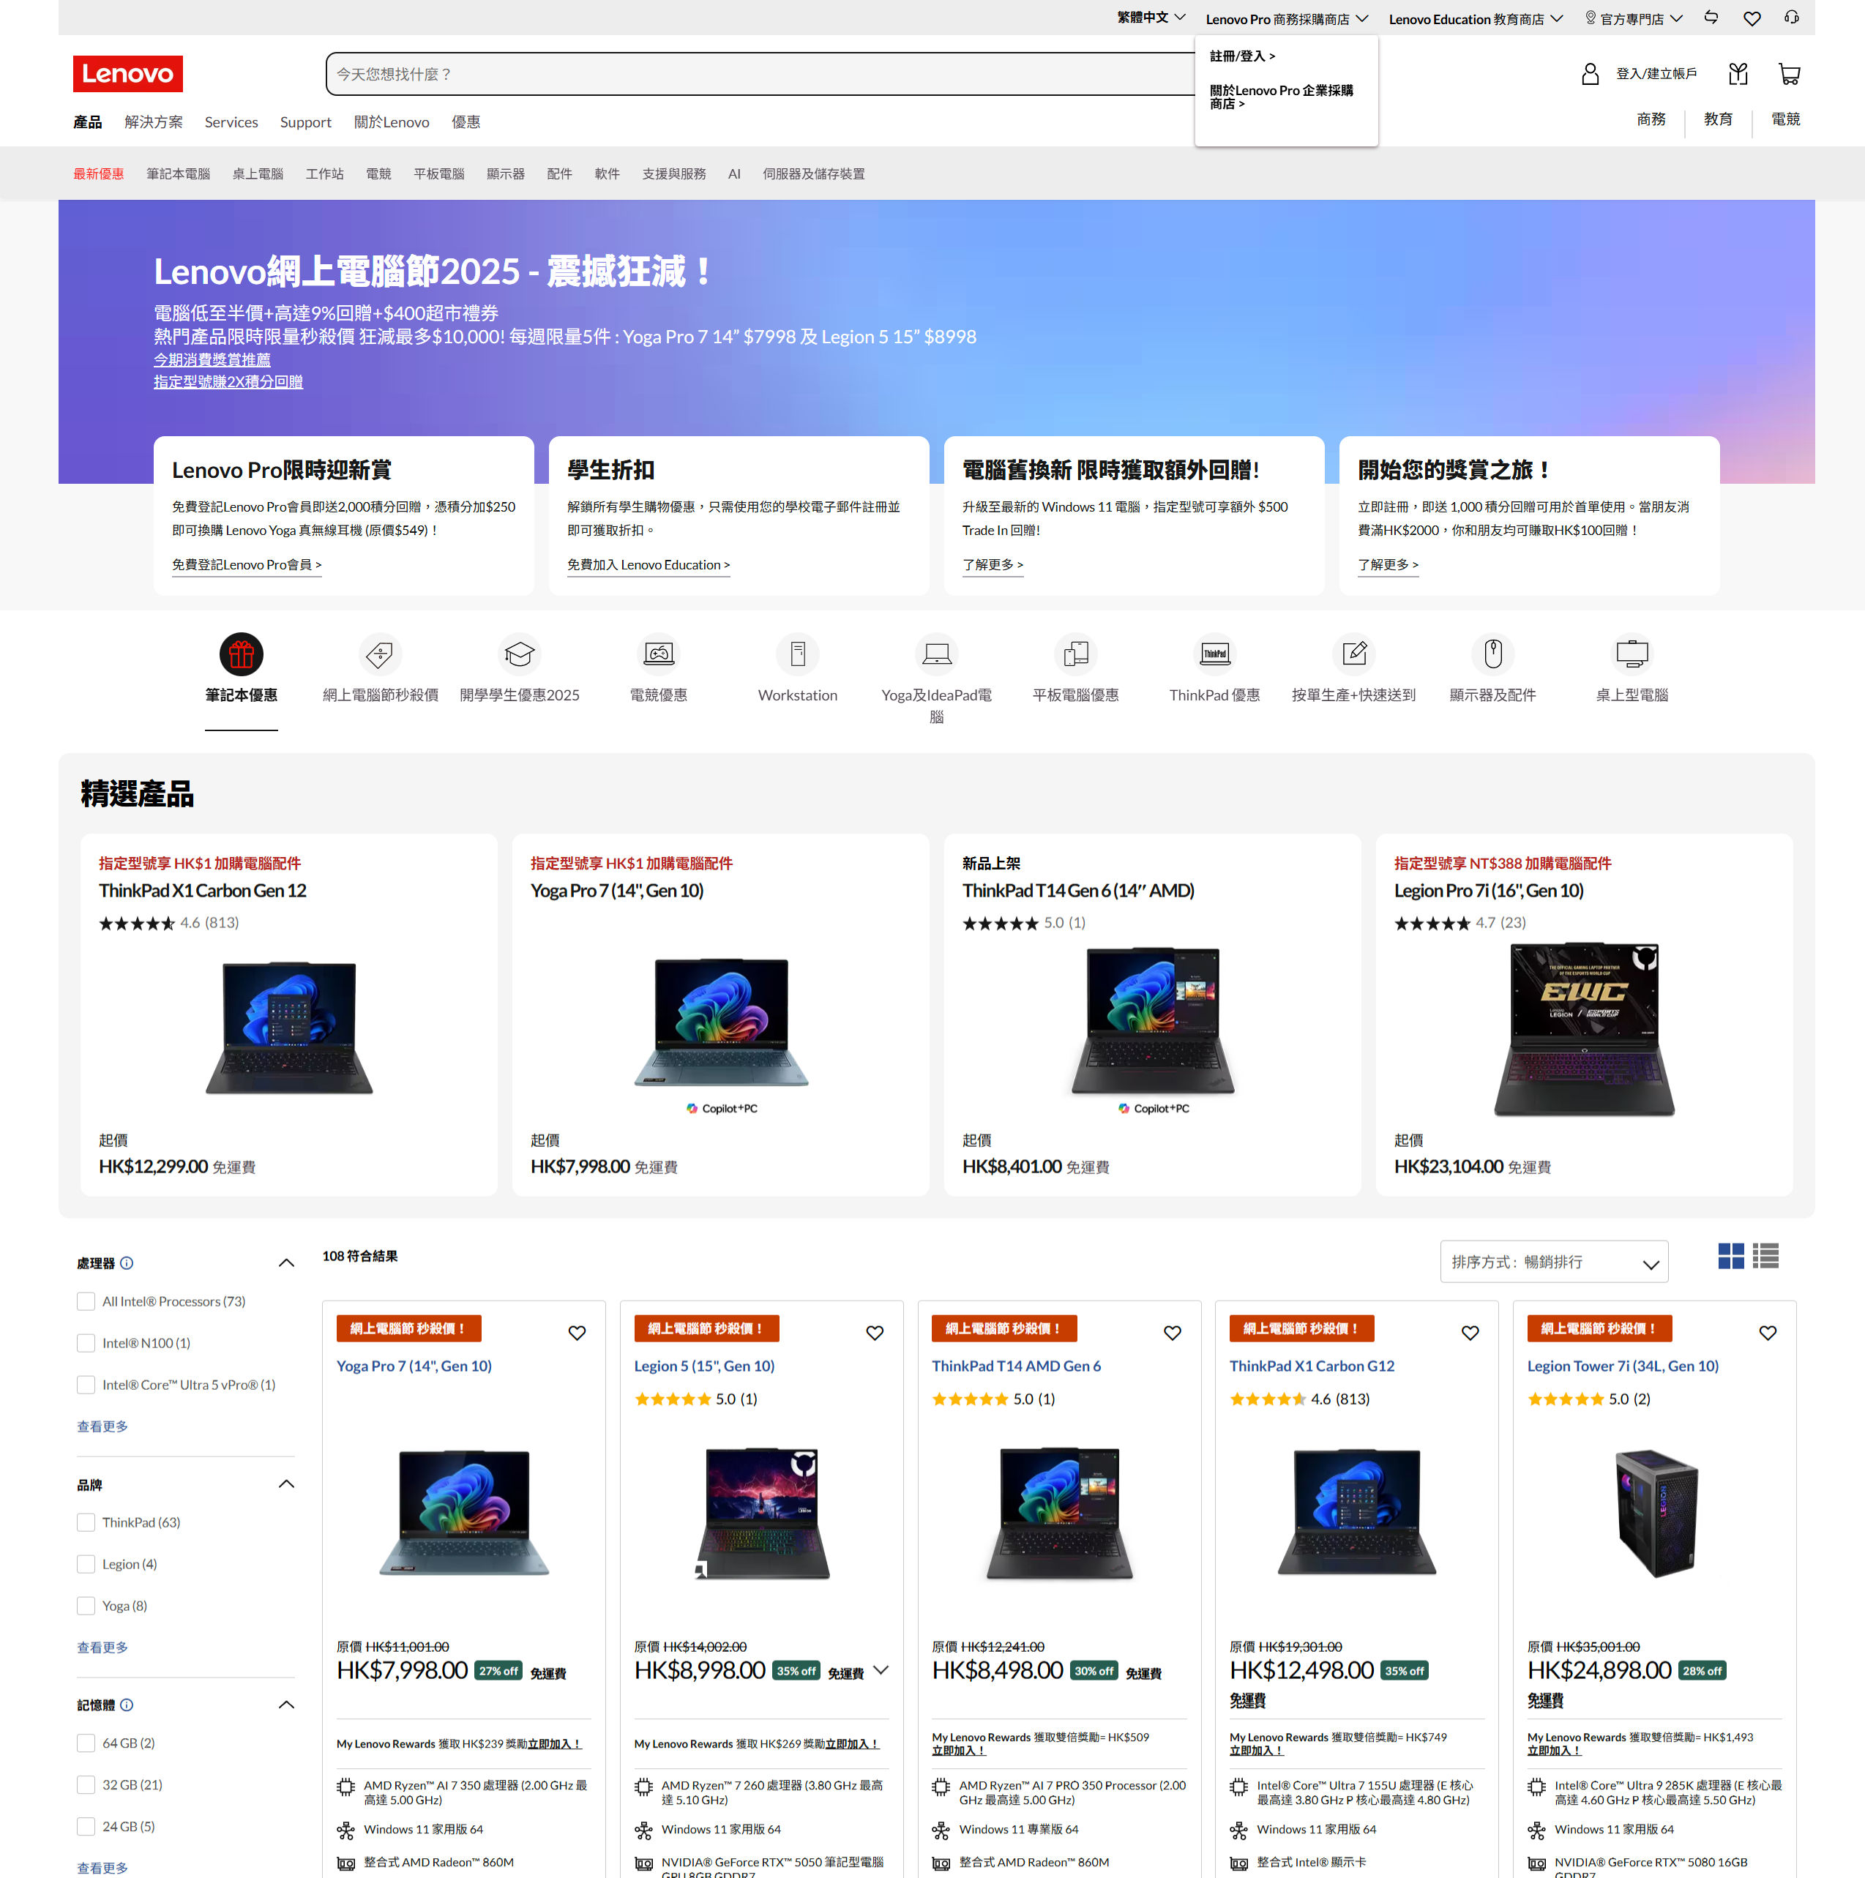The width and height of the screenshot is (1865, 1878).
Task: Check 64 GB (2) memory filter
Action: coord(86,1743)
